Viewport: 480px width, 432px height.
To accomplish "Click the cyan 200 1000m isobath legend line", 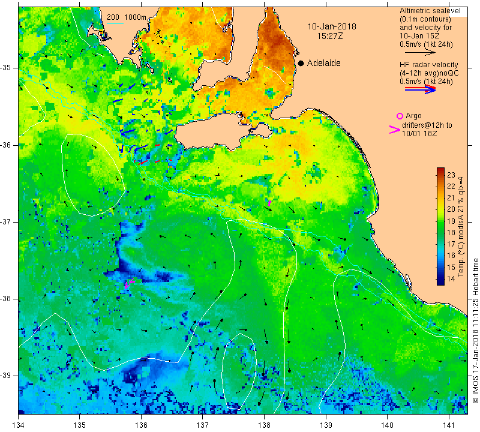I will 115,23.
